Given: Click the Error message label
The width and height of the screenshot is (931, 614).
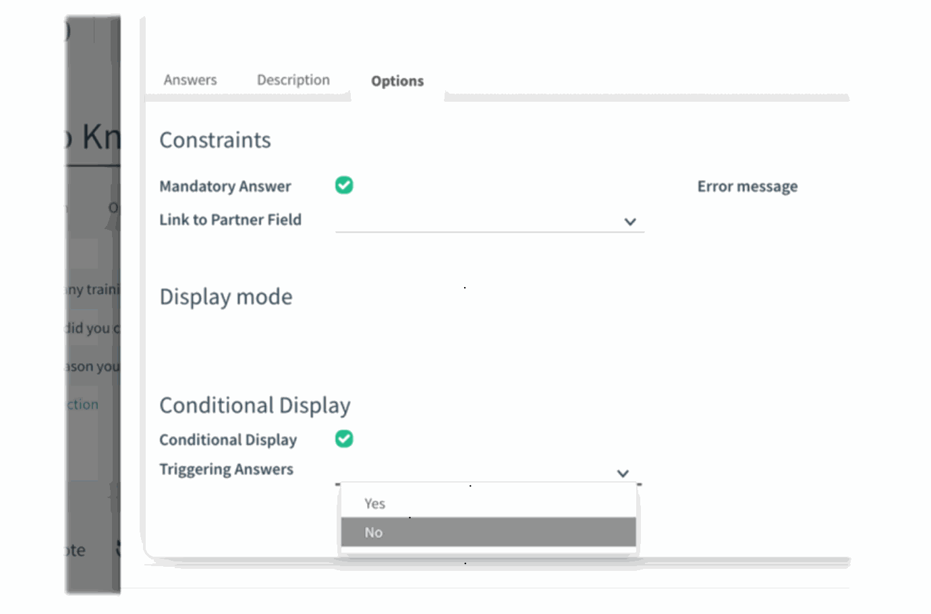Looking at the screenshot, I should tap(747, 187).
